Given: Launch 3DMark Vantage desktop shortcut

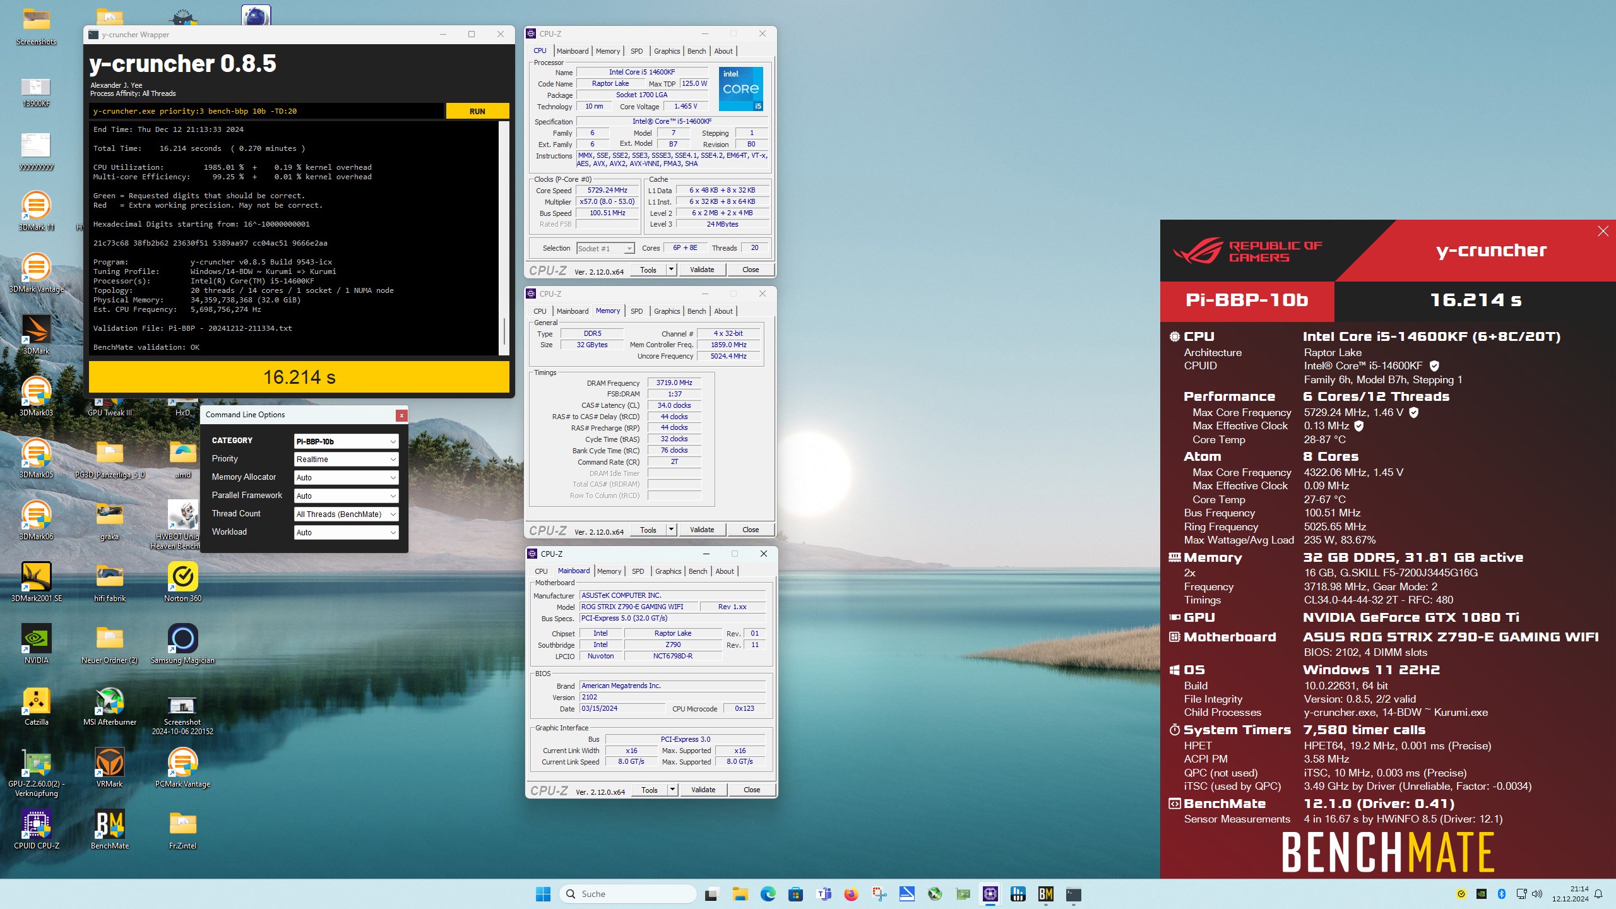Looking at the screenshot, I should 37,273.
